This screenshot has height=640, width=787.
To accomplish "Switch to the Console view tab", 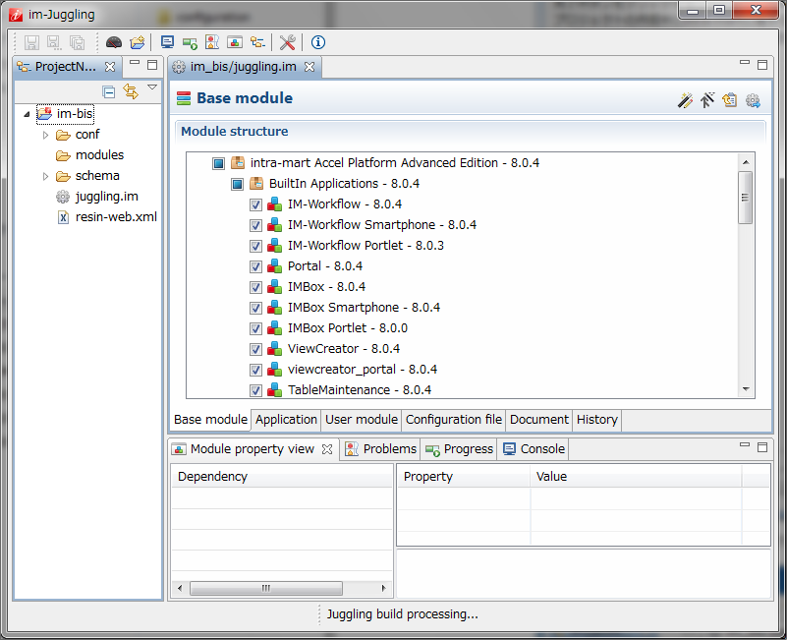I will pyautogui.click(x=534, y=449).
